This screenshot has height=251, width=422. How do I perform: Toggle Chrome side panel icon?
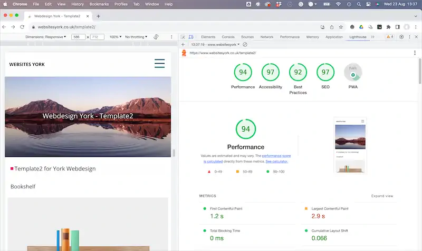tap(398, 27)
